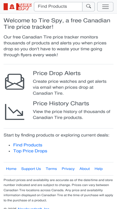Click the Price History Charts heading
The image size is (117, 209).
(61, 103)
